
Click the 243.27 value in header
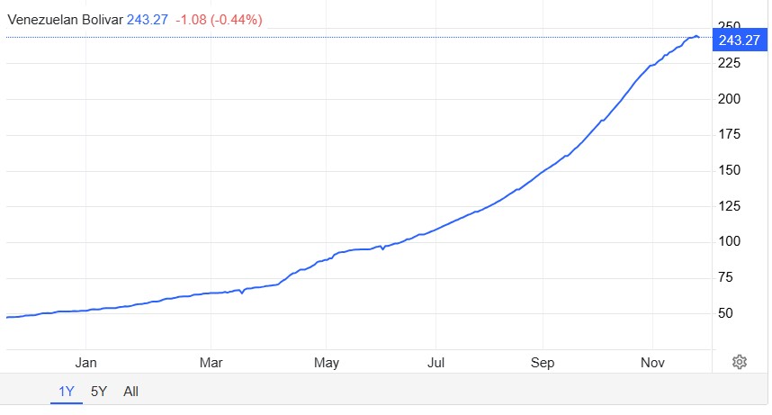click(148, 19)
